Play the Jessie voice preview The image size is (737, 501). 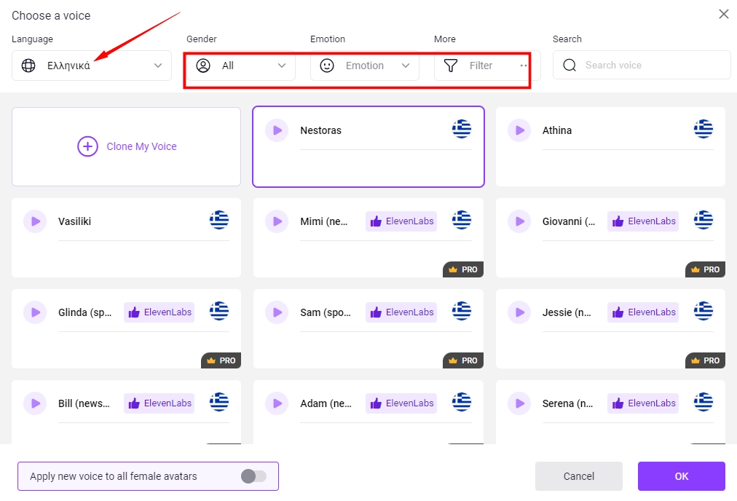(x=519, y=312)
